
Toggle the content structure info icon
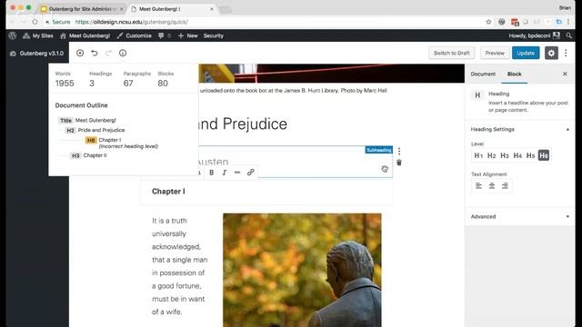coord(123,53)
